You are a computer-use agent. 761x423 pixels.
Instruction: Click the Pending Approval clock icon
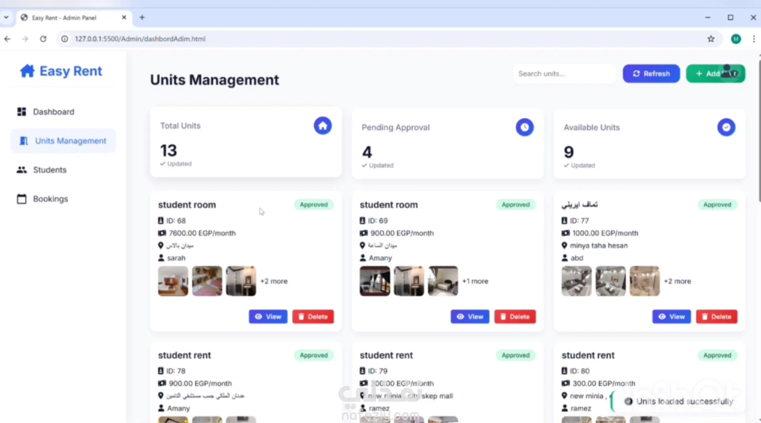click(524, 127)
